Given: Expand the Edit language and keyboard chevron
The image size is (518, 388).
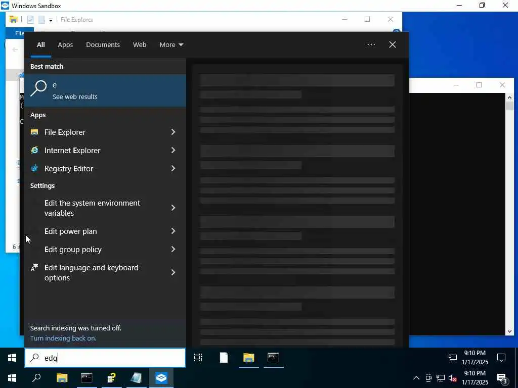Looking at the screenshot, I should (x=173, y=272).
